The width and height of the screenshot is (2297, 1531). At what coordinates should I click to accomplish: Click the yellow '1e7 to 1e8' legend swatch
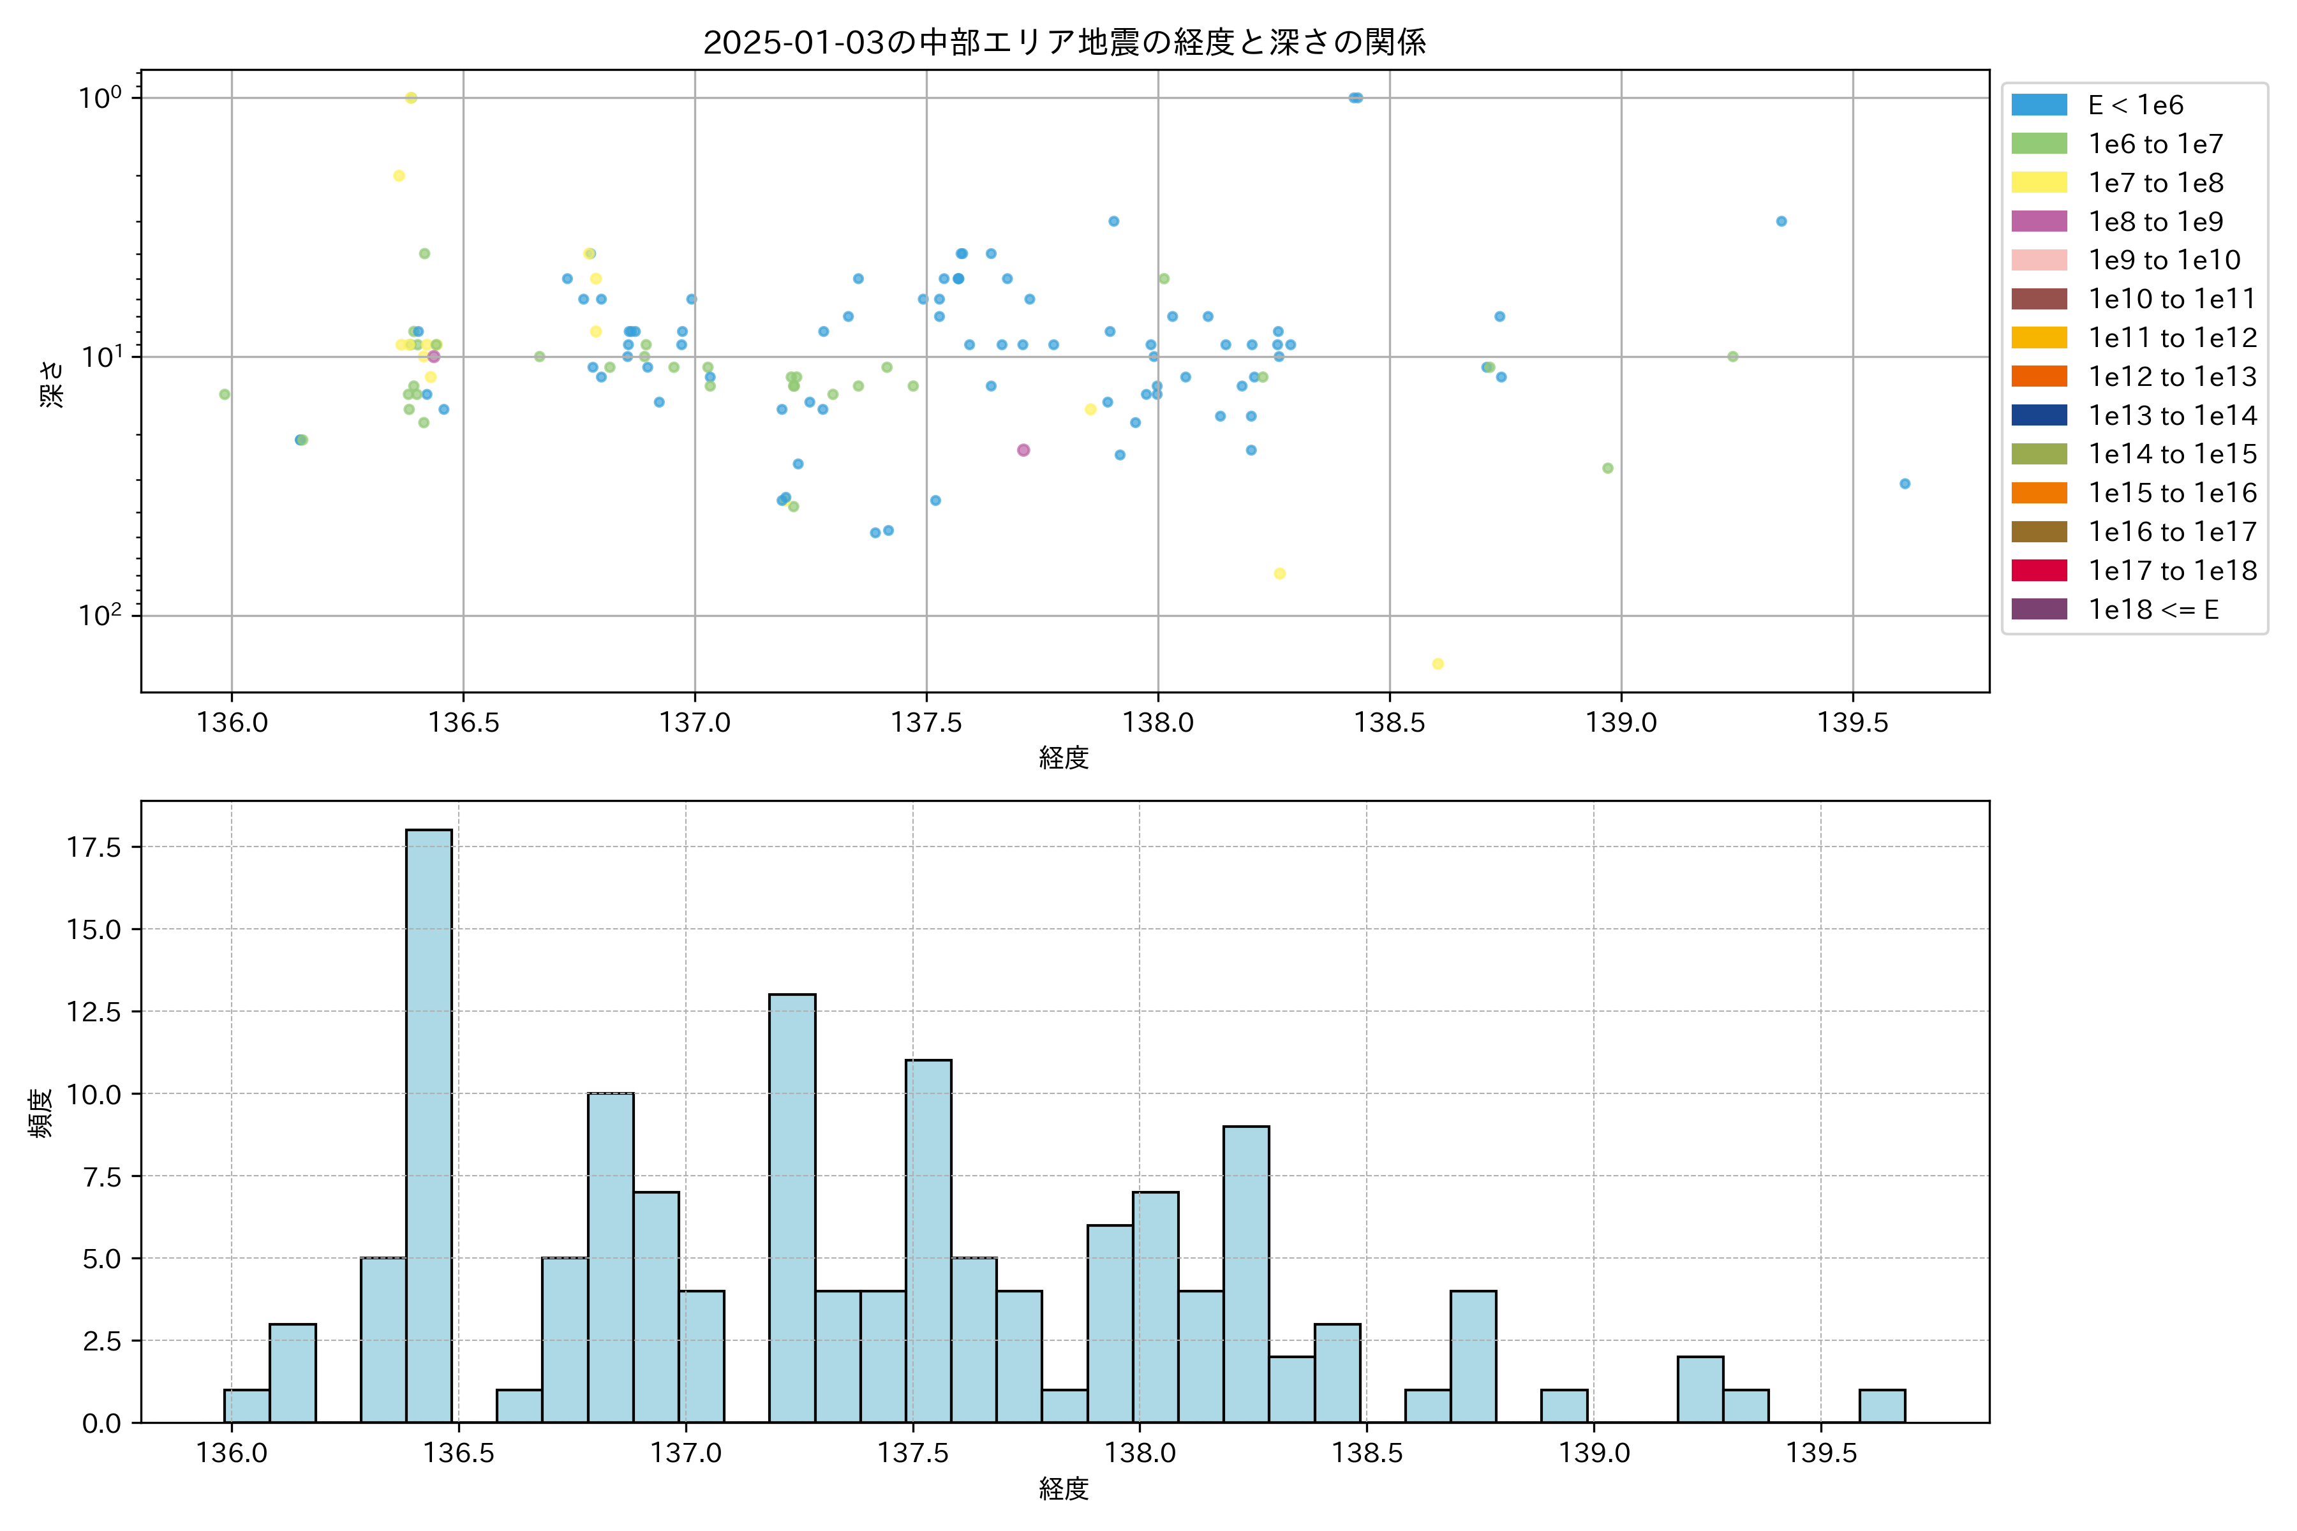[2039, 182]
